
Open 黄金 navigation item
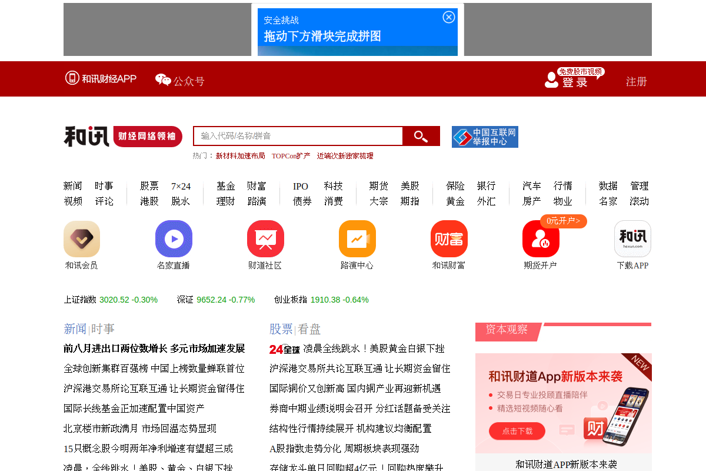[455, 201]
